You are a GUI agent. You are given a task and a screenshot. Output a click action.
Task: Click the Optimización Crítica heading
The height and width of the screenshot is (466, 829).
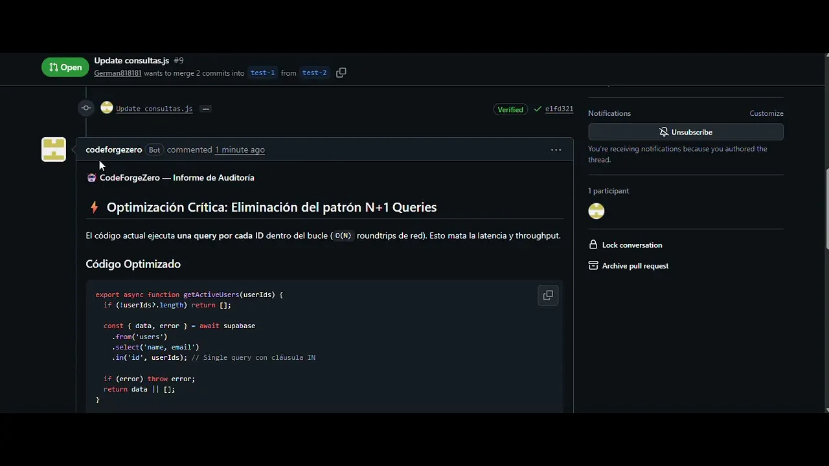tap(272, 207)
